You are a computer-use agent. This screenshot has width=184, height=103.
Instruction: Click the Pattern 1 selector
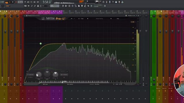[x=55, y=6]
